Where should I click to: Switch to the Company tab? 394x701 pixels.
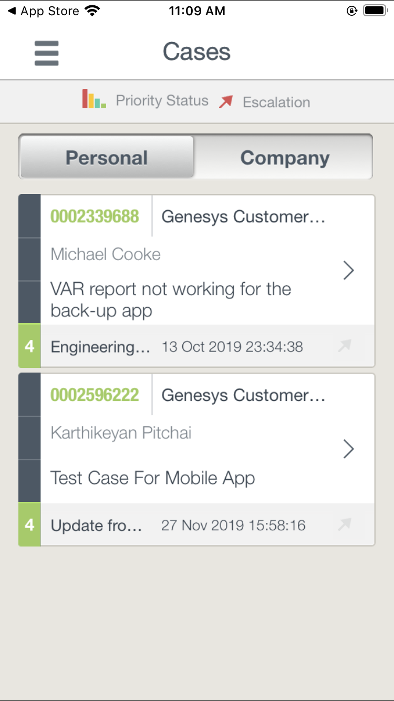(285, 158)
